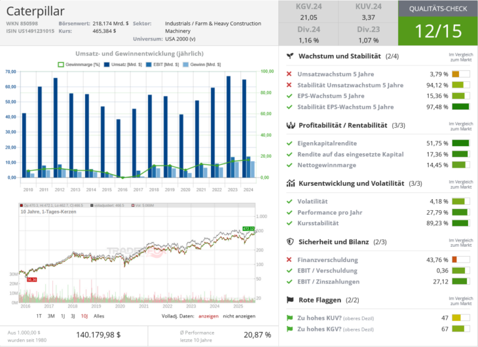Click the market comparison bar for Finanzverschuldung
The width and height of the screenshot is (478, 347).
(x=460, y=259)
